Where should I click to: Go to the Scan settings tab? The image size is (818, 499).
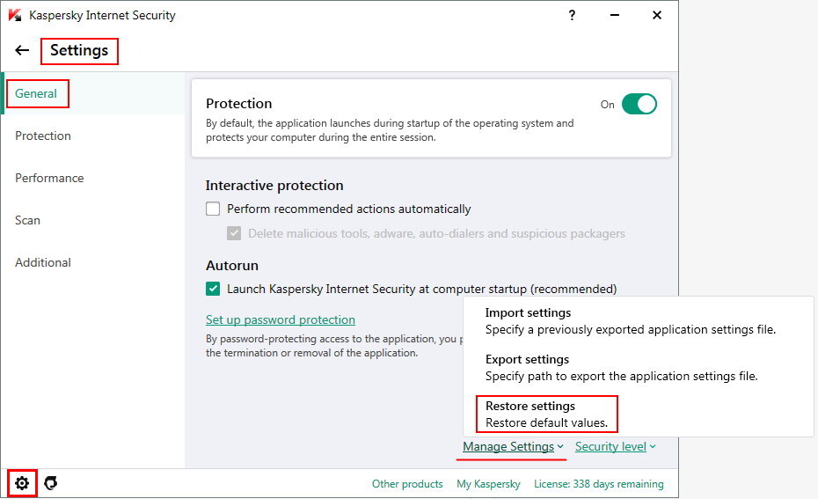click(28, 220)
